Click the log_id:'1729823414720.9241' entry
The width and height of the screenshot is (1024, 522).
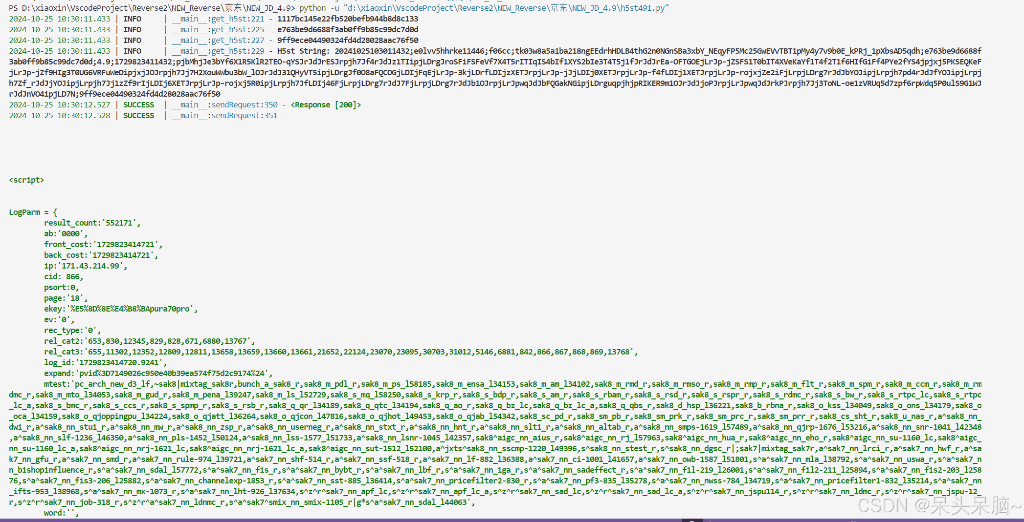pyautogui.click(x=106, y=362)
